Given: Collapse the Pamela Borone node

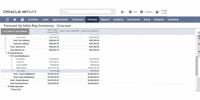Looking at the screenshot, I should [x=9, y=53].
